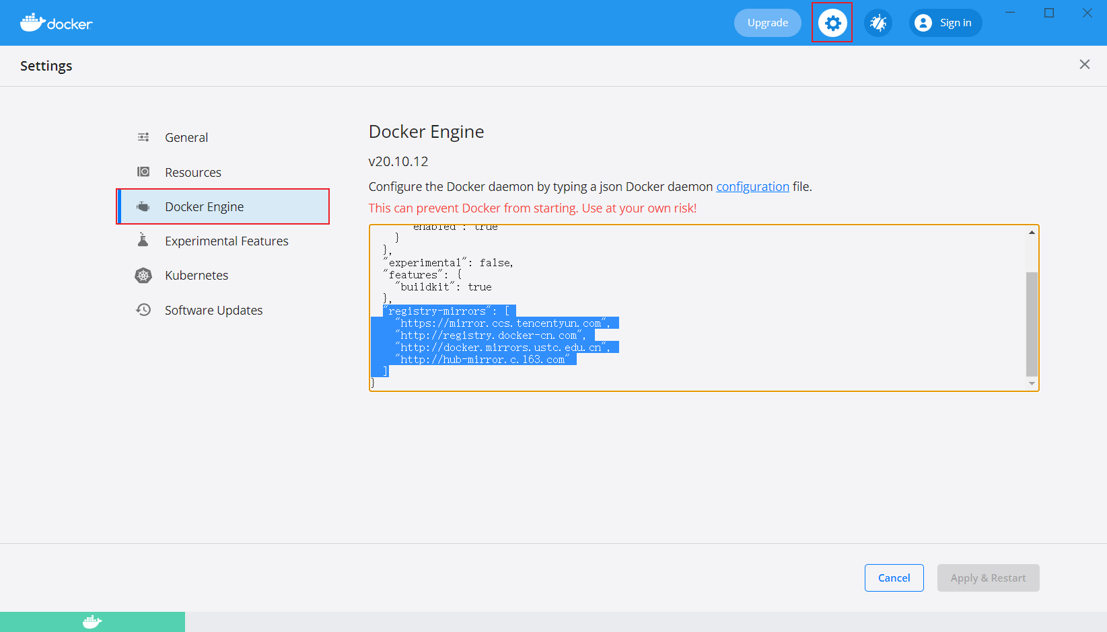Click the Docker Engine page heading
The image size is (1107, 632).
(427, 132)
